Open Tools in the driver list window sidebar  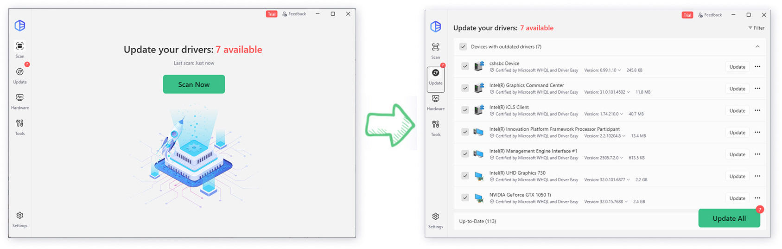(x=435, y=128)
